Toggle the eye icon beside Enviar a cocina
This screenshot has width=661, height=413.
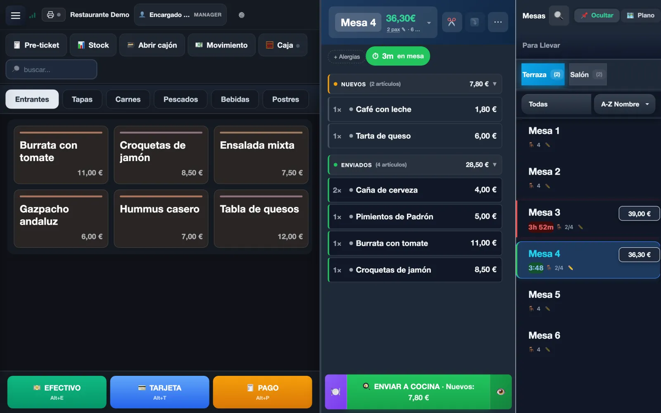tap(501, 392)
